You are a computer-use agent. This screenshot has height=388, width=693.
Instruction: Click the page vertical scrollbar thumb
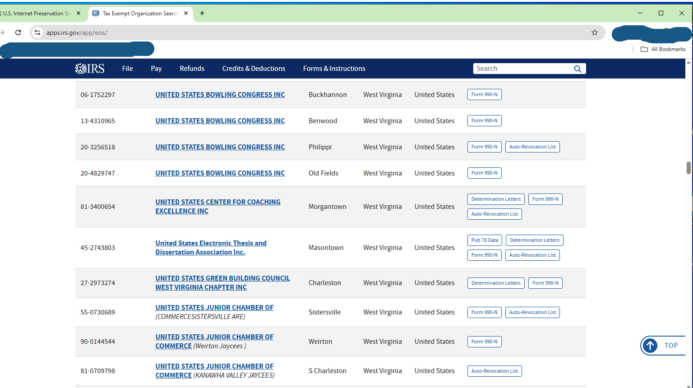click(x=688, y=167)
